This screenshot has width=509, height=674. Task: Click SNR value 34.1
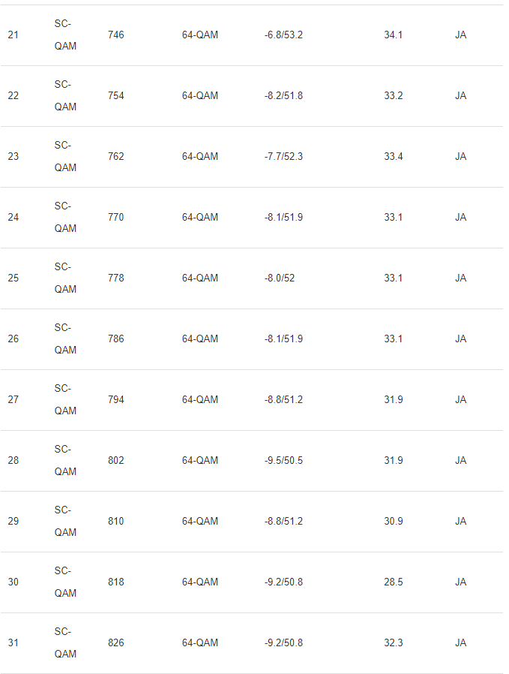pyautogui.click(x=393, y=35)
